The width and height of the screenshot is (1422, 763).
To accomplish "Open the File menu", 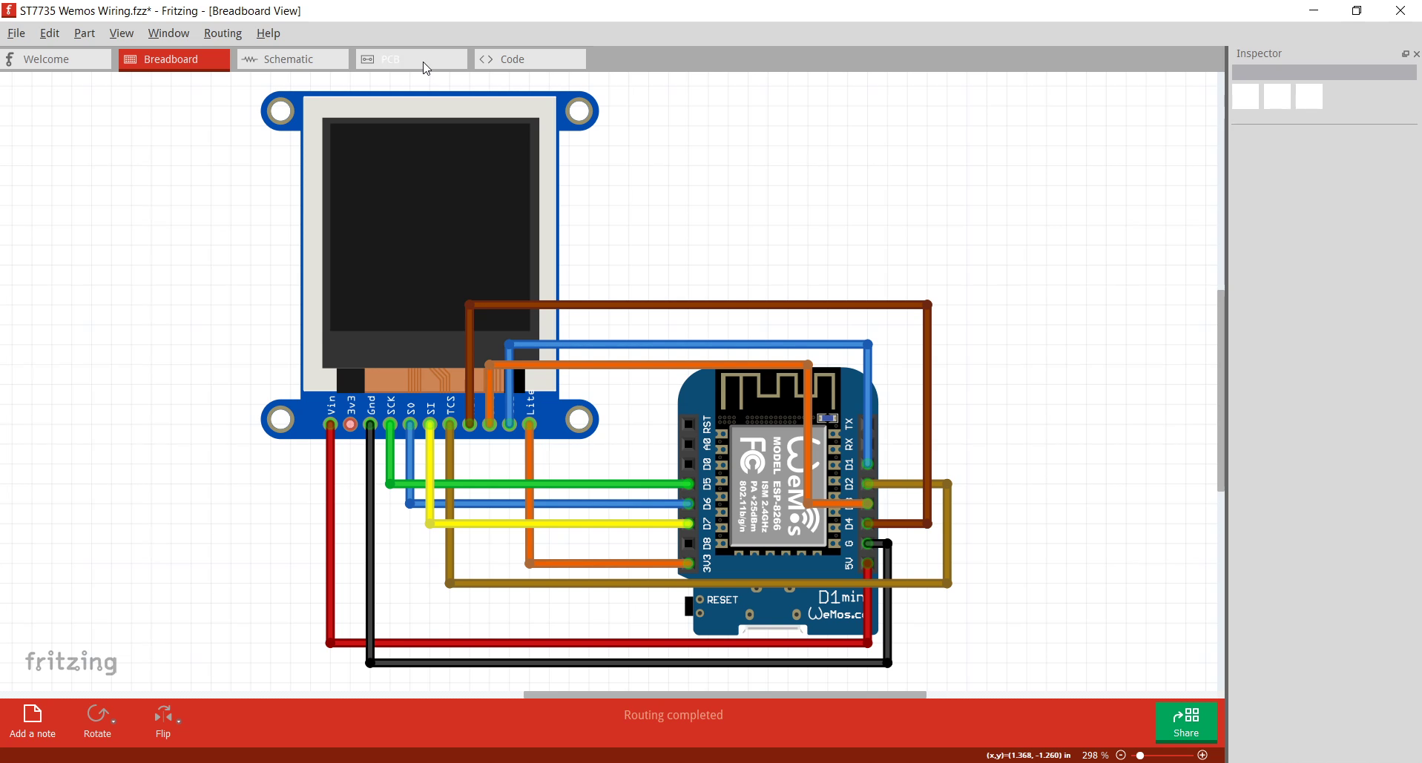I will [x=16, y=33].
